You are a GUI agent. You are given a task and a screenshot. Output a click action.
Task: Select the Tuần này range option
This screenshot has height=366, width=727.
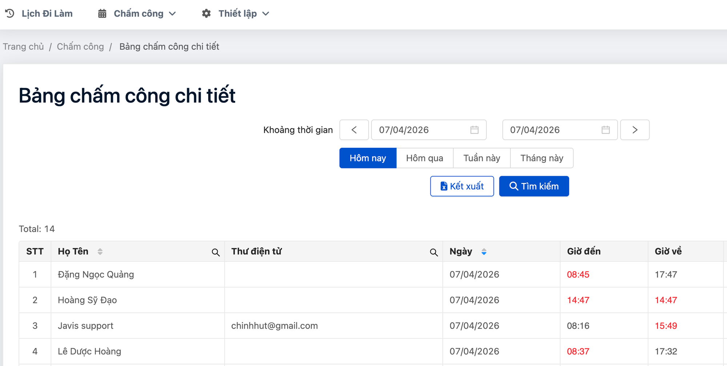point(482,158)
